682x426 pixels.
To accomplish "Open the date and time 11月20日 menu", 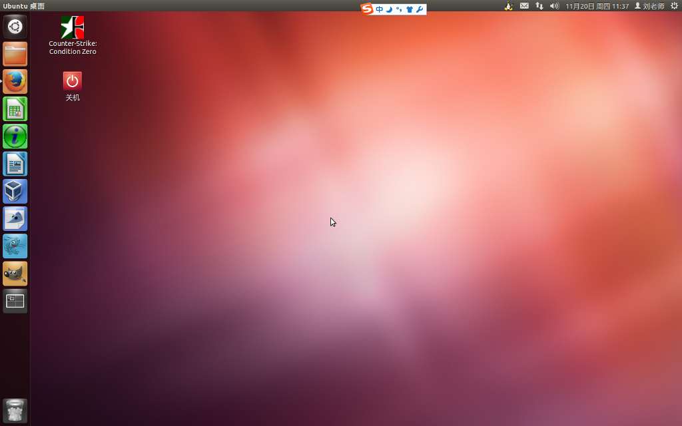I will [x=597, y=6].
